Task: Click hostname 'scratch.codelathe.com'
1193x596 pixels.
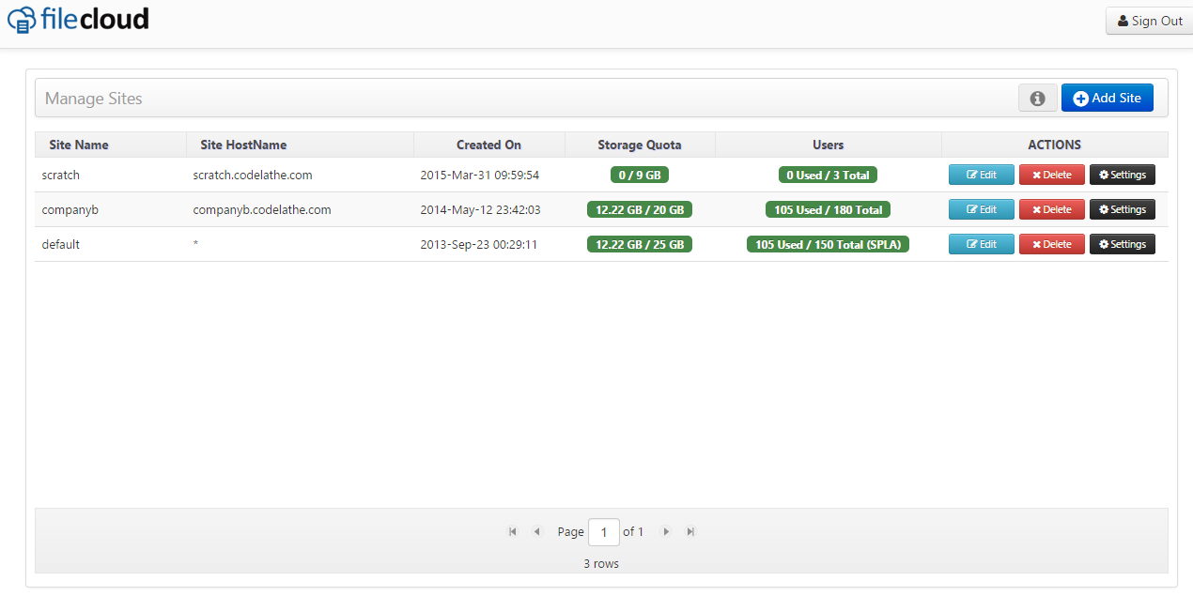Action: pos(253,175)
